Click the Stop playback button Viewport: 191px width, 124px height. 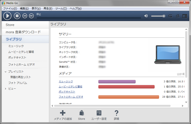pyautogui.click(x=17, y=16)
